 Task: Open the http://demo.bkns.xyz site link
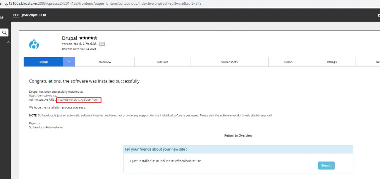(43, 96)
